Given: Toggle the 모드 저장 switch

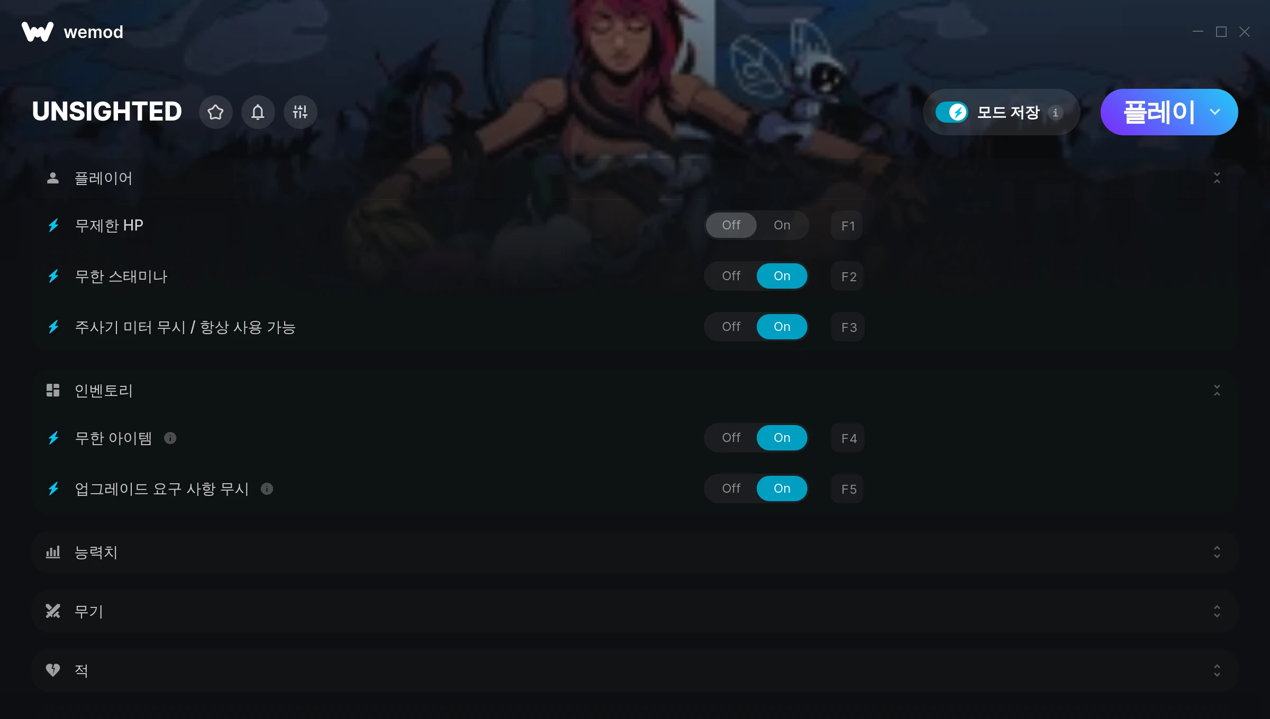Looking at the screenshot, I should click(x=951, y=112).
